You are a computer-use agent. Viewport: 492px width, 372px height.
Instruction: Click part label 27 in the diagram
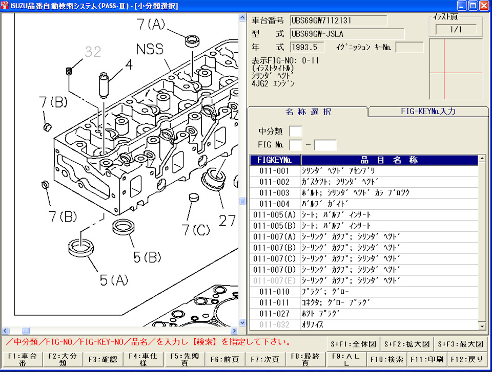point(227,221)
